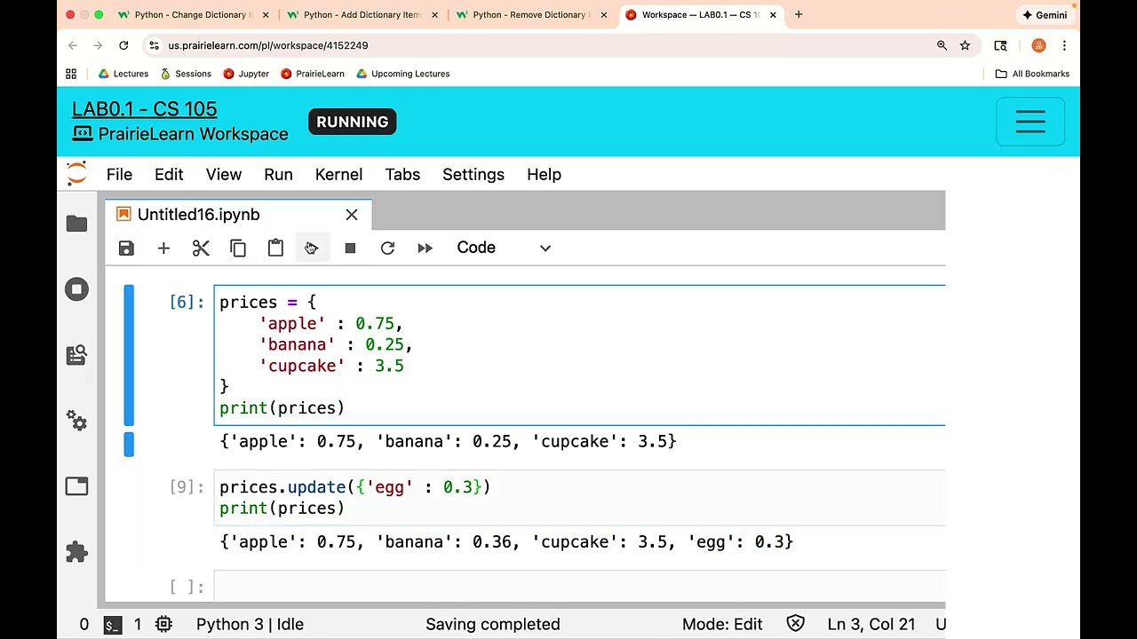Open the tabs panel sidebar icon

click(x=76, y=486)
